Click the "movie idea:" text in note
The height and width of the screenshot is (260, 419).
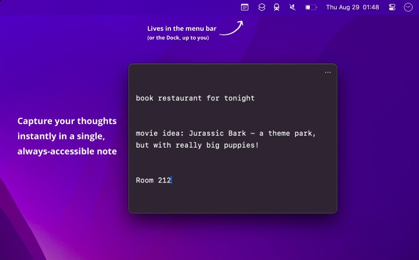(x=160, y=133)
